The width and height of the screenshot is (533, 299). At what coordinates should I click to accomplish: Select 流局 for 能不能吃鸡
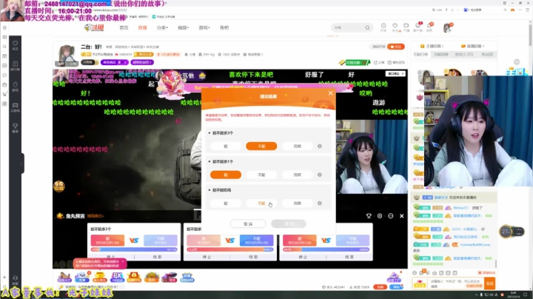coord(297,204)
